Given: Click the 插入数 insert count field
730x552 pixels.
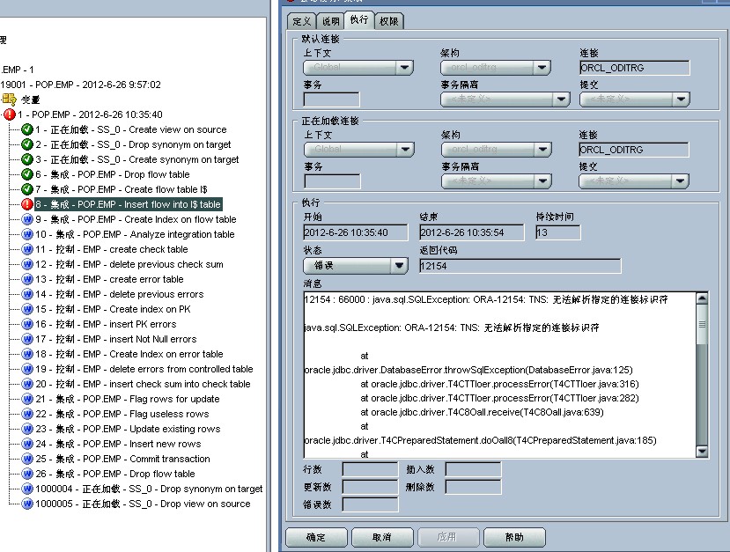Looking at the screenshot, I should 473,469.
